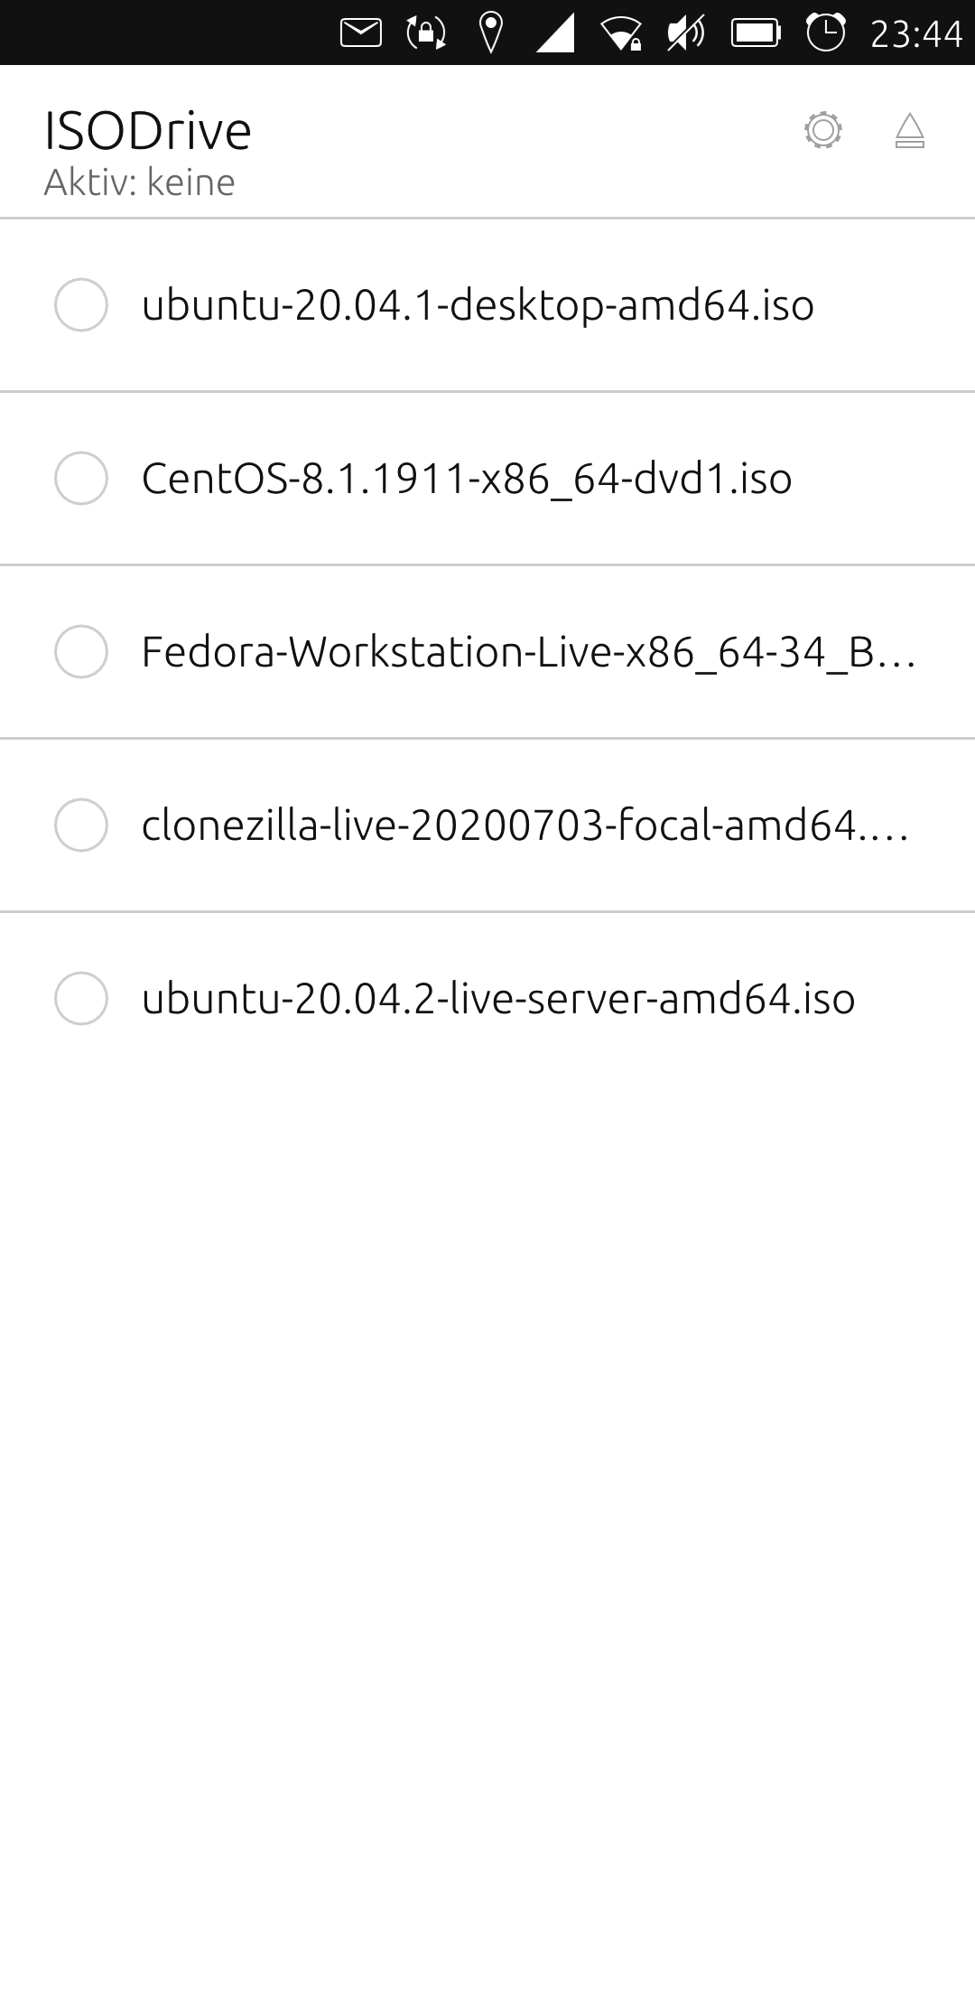The image size is (975, 2005).
Task: Click the eject icon in header
Action: (x=909, y=131)
